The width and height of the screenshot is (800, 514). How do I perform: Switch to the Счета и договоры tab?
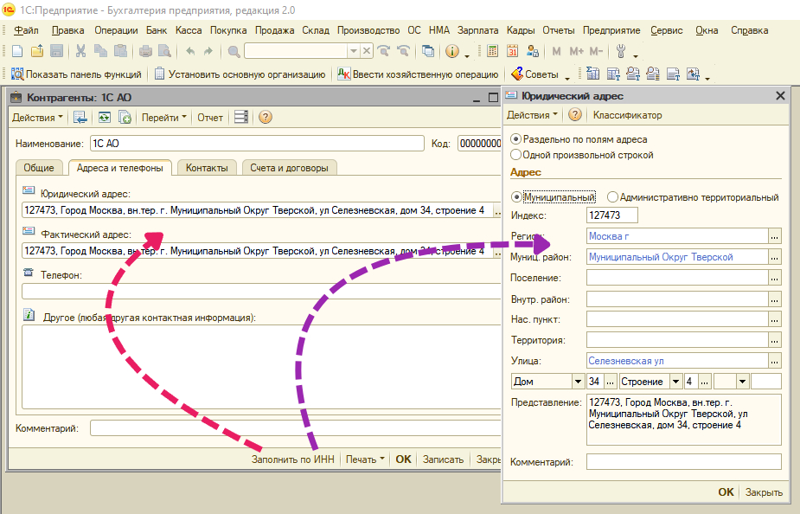click(x=289, y=168)
